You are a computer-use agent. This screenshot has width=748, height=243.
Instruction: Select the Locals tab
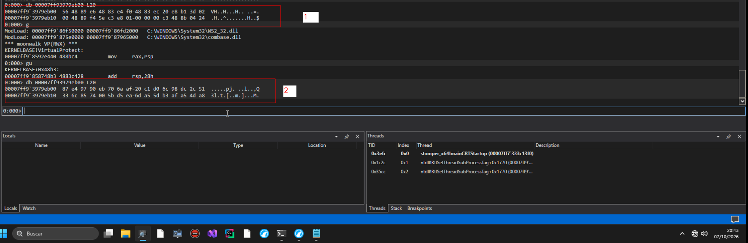coord(11,208)
